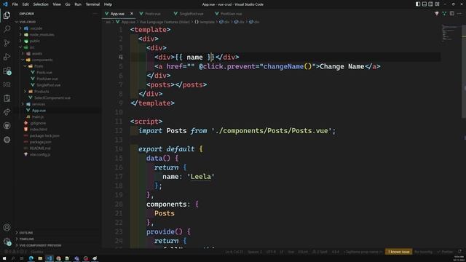Viewport: 466px width, 262px height.
Task: Collapse the VUE-CRUD root folder
Action: (x=28, y=22)
